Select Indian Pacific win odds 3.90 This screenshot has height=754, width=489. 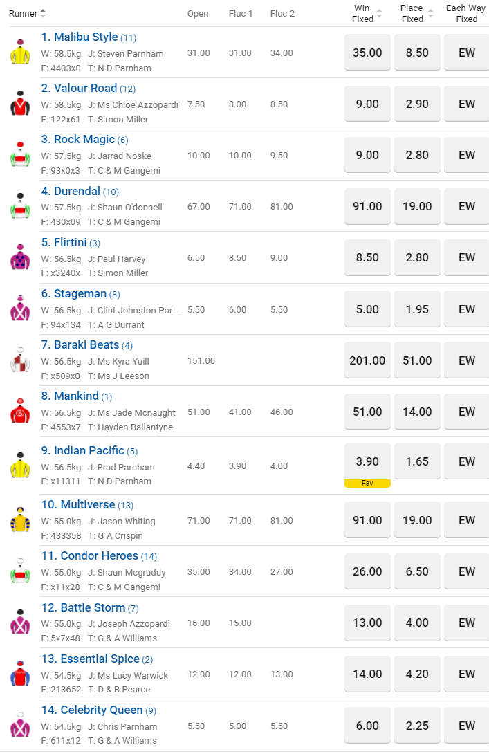coord(367,461)
